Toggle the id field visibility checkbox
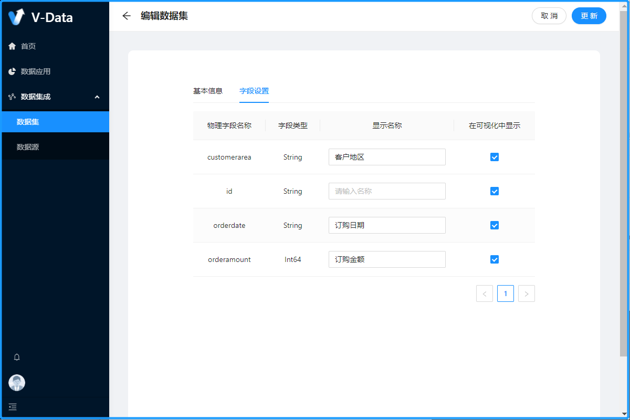The image size is (630, 420). 494,191
